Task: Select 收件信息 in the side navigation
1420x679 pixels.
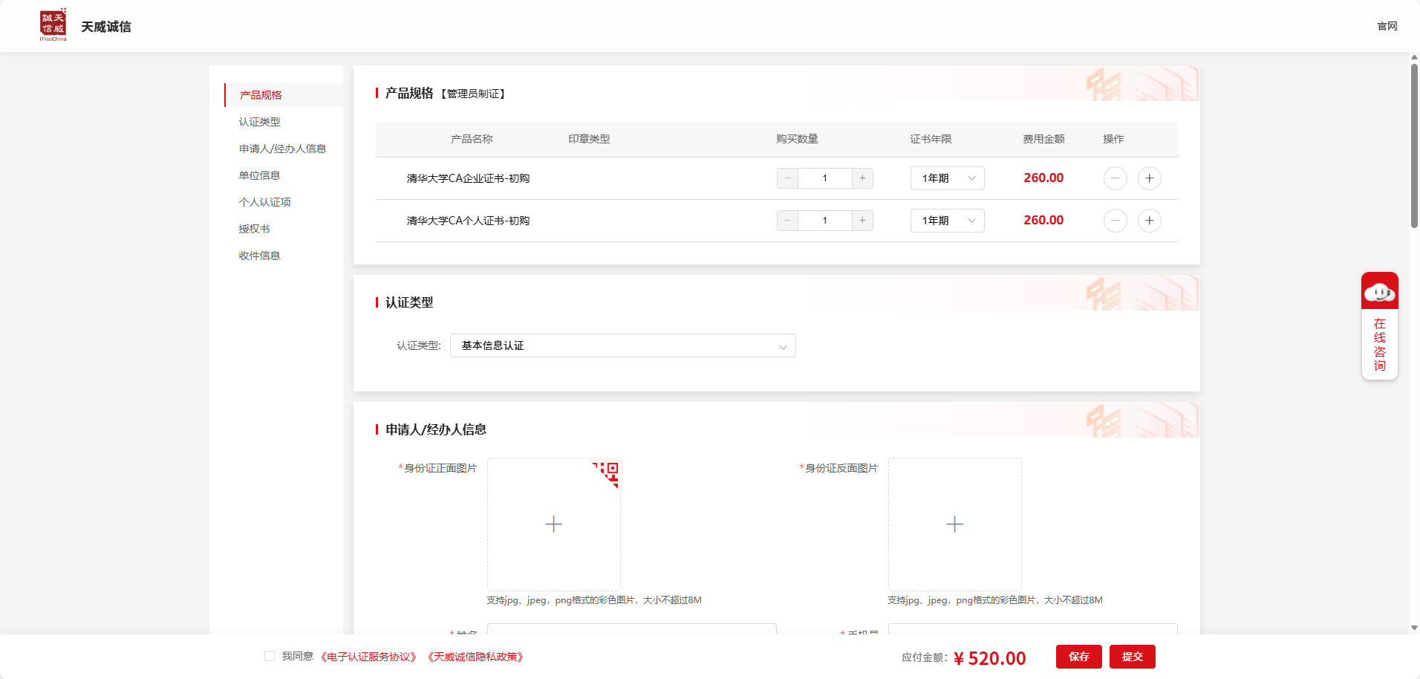Action: click(x=259, y=256)
